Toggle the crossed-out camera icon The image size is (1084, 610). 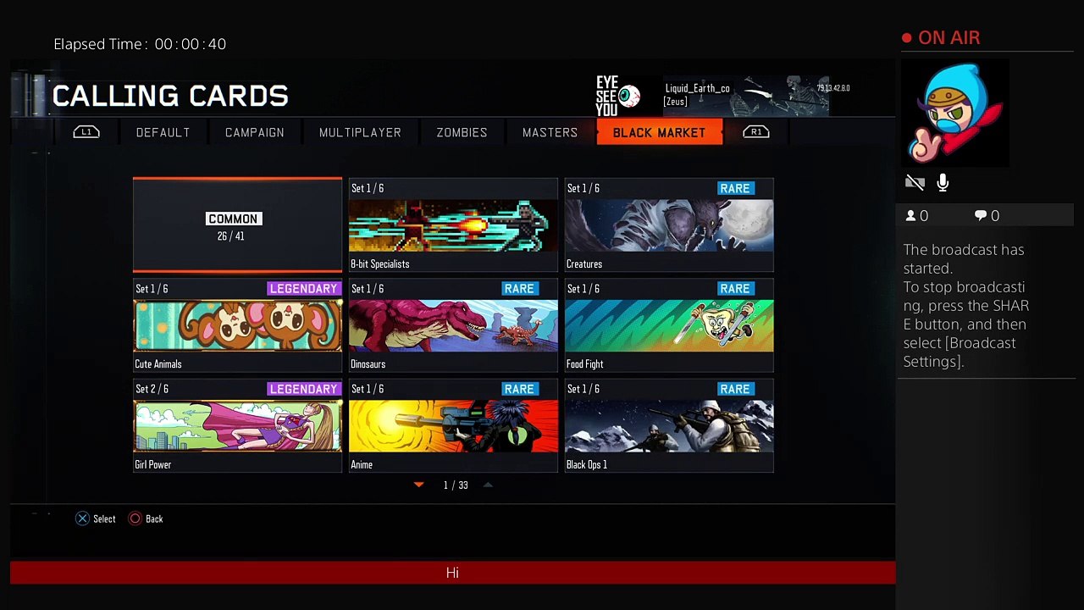(915, 183)
